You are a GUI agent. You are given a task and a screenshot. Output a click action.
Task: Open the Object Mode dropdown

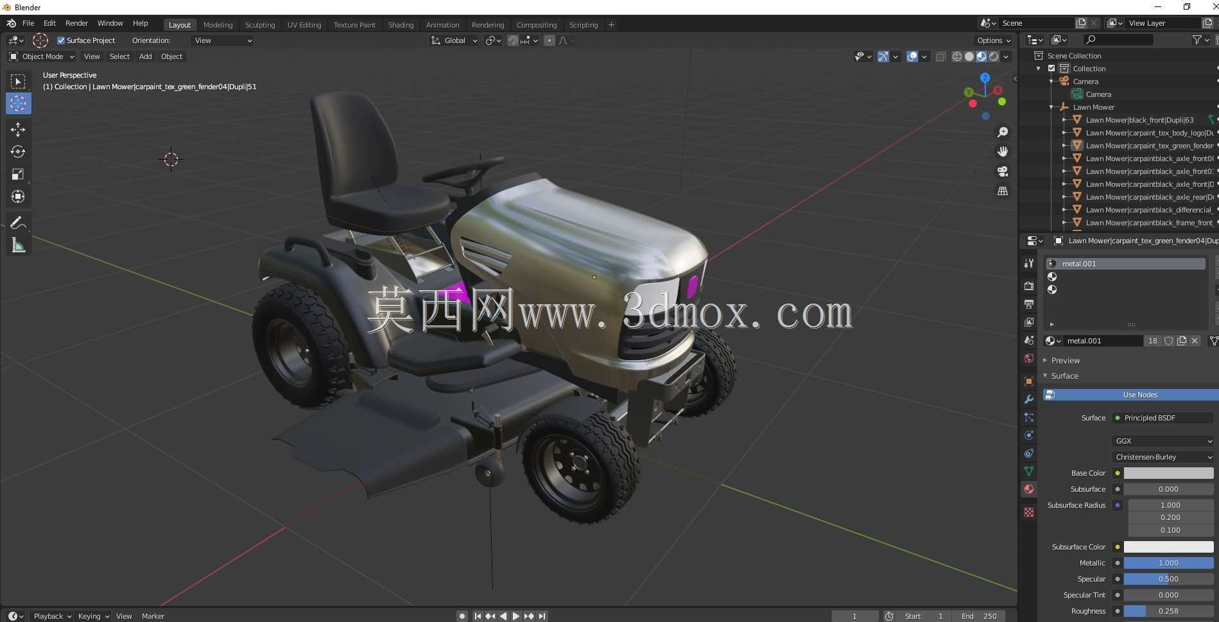42,56
